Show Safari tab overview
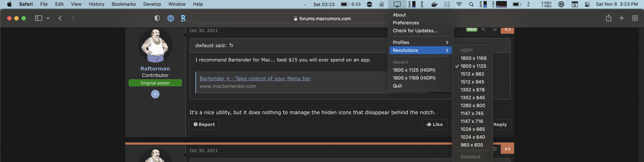Image resolution: width=644 pixels, height=162 pixels. tap(635, 18)
